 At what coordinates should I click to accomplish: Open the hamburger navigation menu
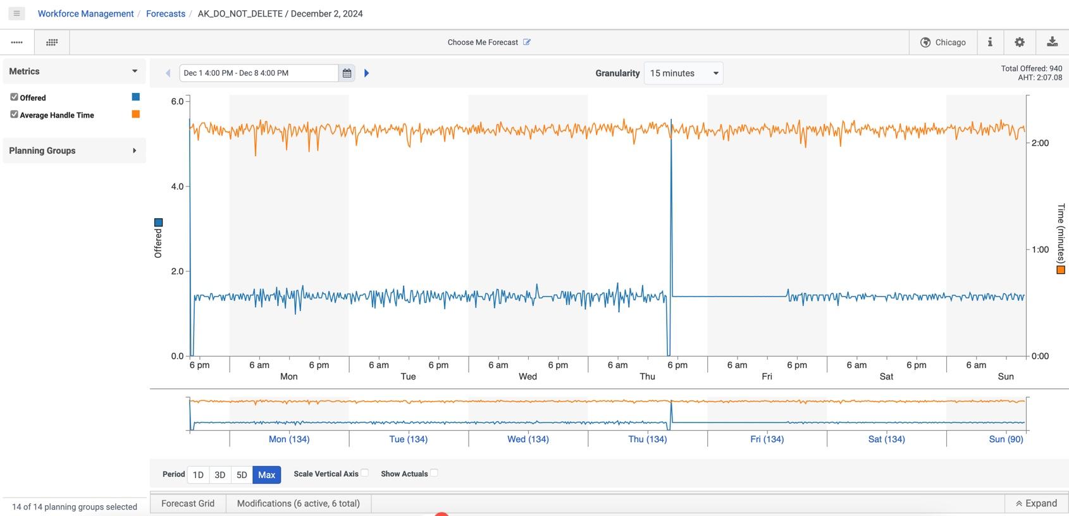point(16,13)
